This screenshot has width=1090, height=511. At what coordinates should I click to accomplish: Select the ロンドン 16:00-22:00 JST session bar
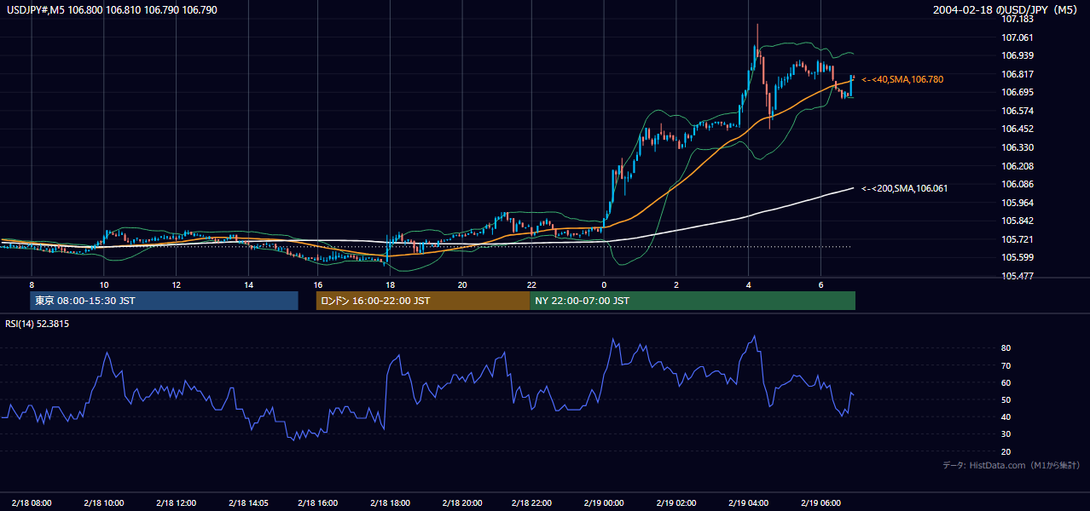[x=423, y=301]
